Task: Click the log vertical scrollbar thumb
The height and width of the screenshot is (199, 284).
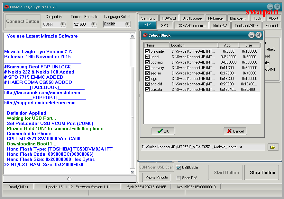Action: pos(133,118)
